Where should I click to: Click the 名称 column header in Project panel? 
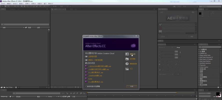[x=4, y=27]
